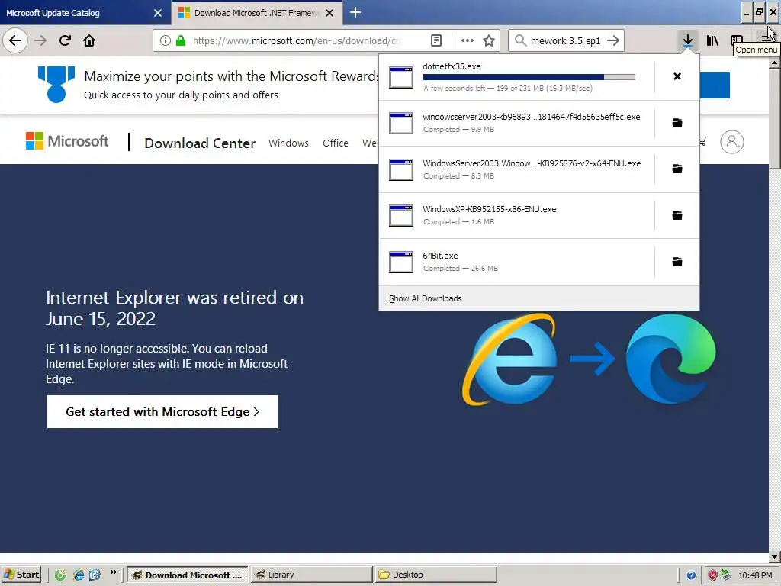Viewport: 781px width, 586px height.
Task: Click the Internet Explorer logo image
Action: coord(509,359)
